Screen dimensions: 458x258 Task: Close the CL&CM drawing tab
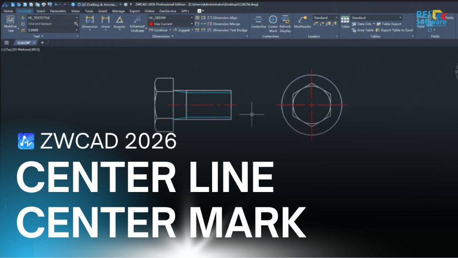tap(34, 43)
